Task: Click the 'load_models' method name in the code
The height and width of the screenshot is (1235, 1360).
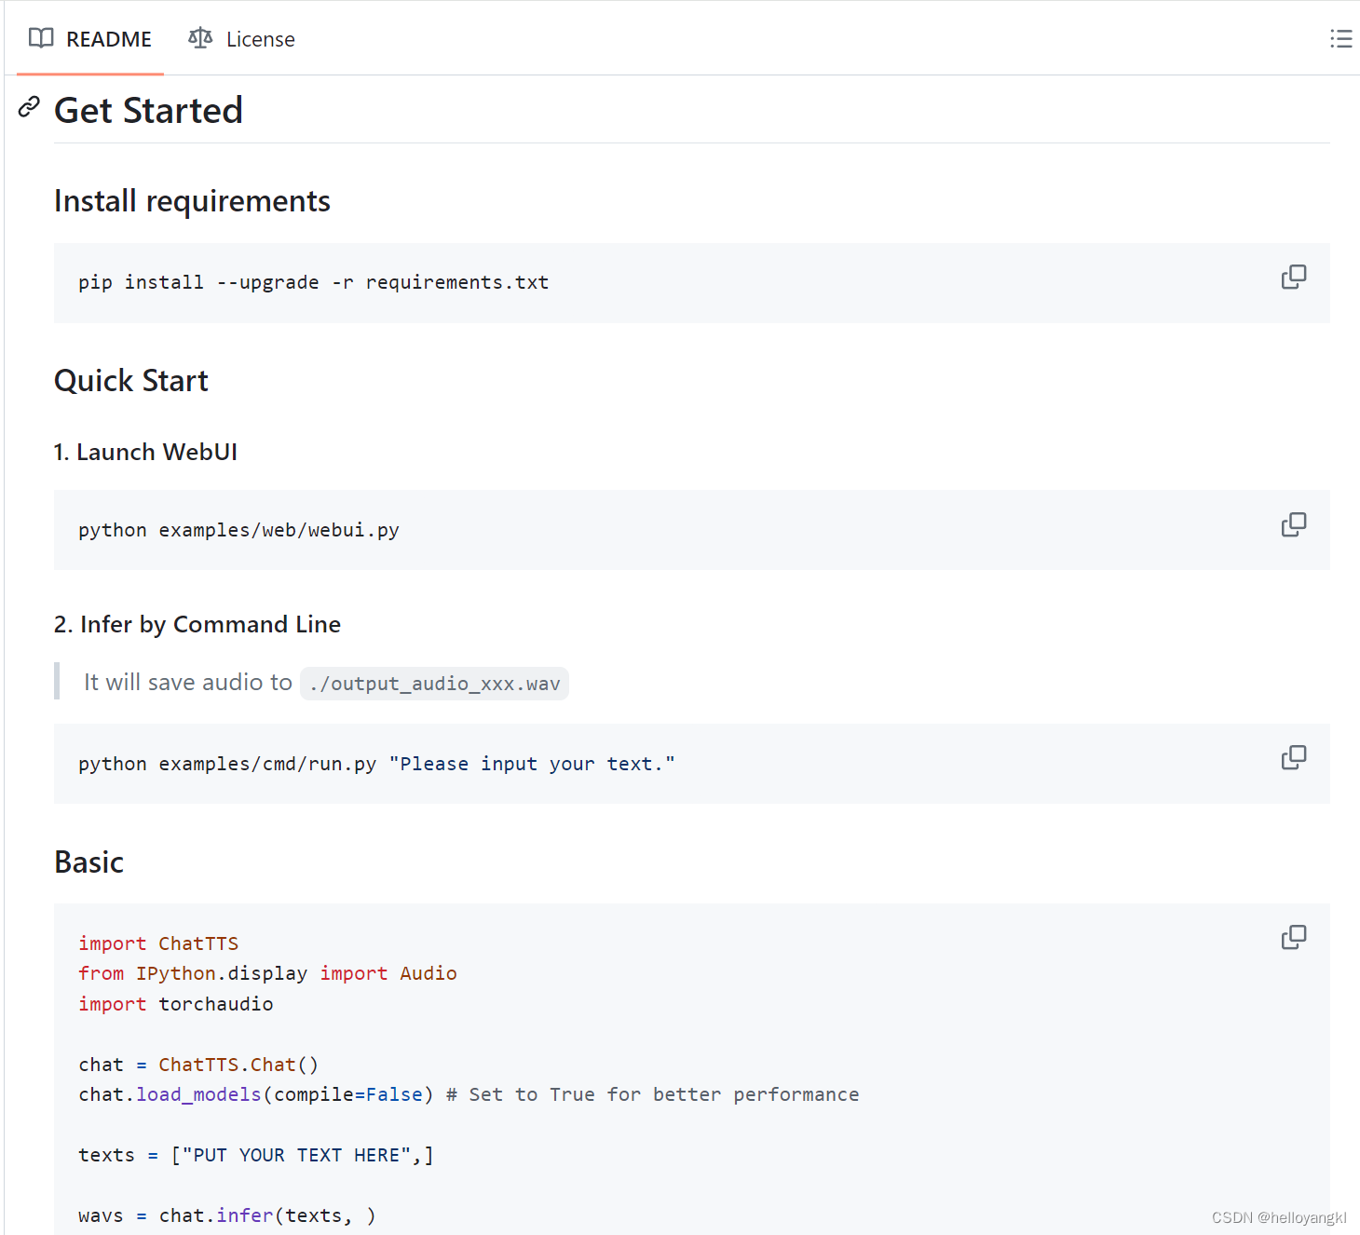Action: pos(199,1094)
